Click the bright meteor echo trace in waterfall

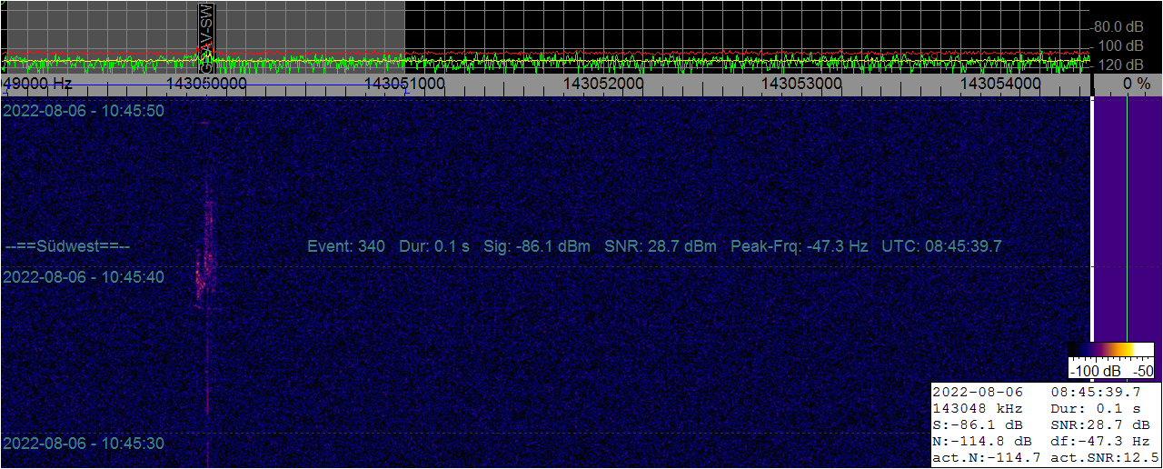tap(204, 254)
